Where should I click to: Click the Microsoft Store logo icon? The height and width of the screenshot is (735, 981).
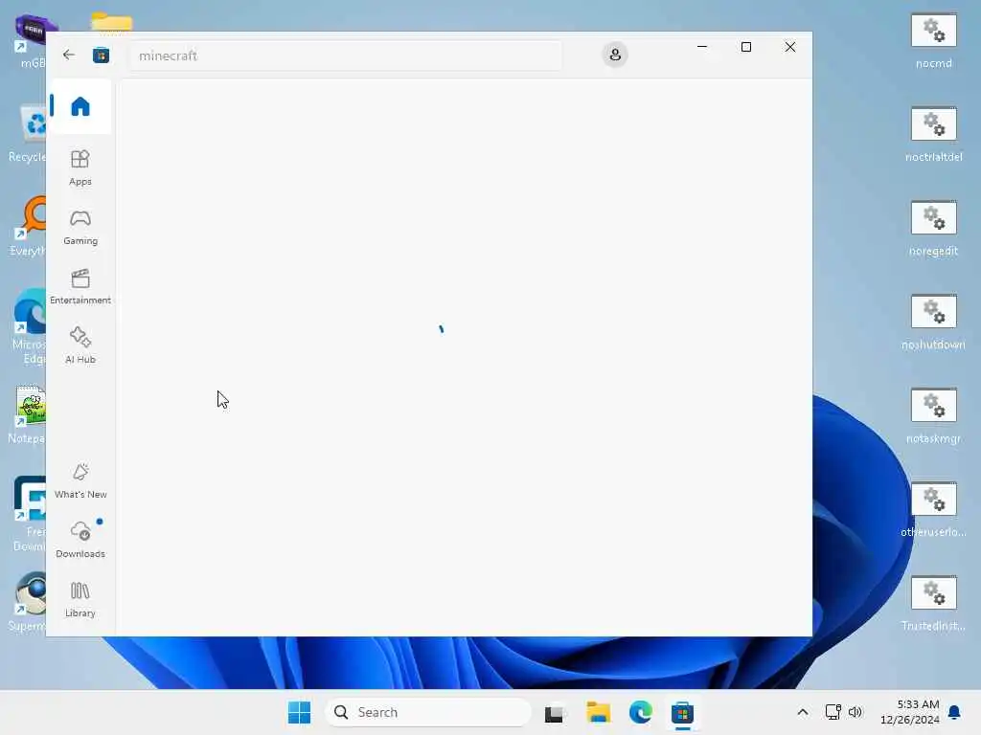[101, 56]
